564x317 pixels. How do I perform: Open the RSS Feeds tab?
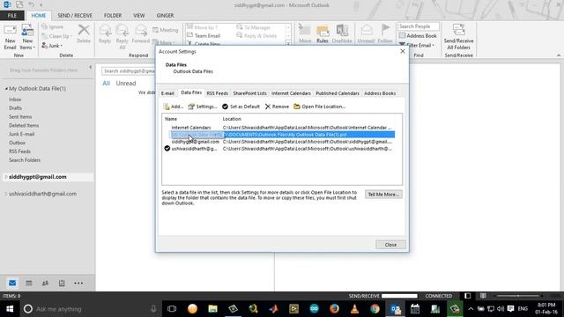218,93
